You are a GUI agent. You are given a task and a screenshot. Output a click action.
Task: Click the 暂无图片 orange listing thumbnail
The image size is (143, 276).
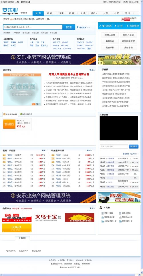pyautogui.click(x=9, y=124)
